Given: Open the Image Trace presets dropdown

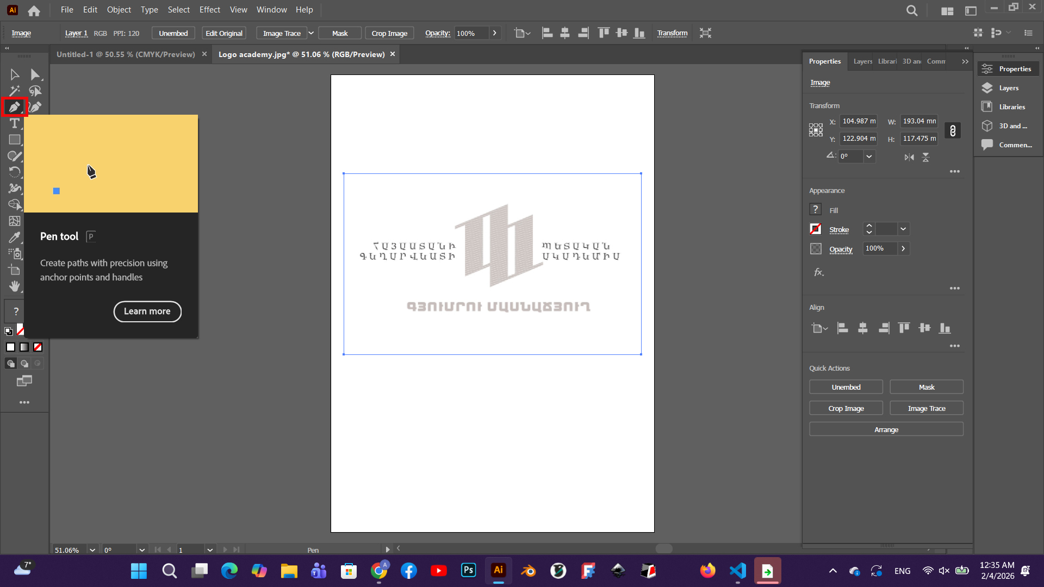Looking at the screenshot, I should coord(311,33).
